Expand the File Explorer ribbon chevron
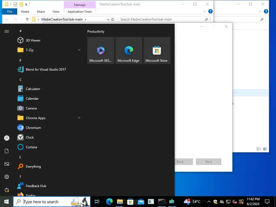Image resolution: width=276 pixels, height=207 pixels. tap(204, 11)
